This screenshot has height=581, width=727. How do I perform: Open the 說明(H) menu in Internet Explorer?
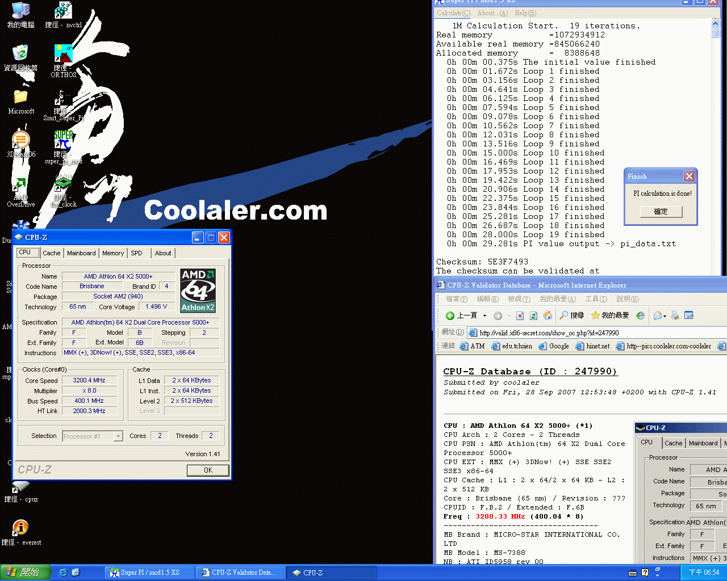click(x=628, y=299)
